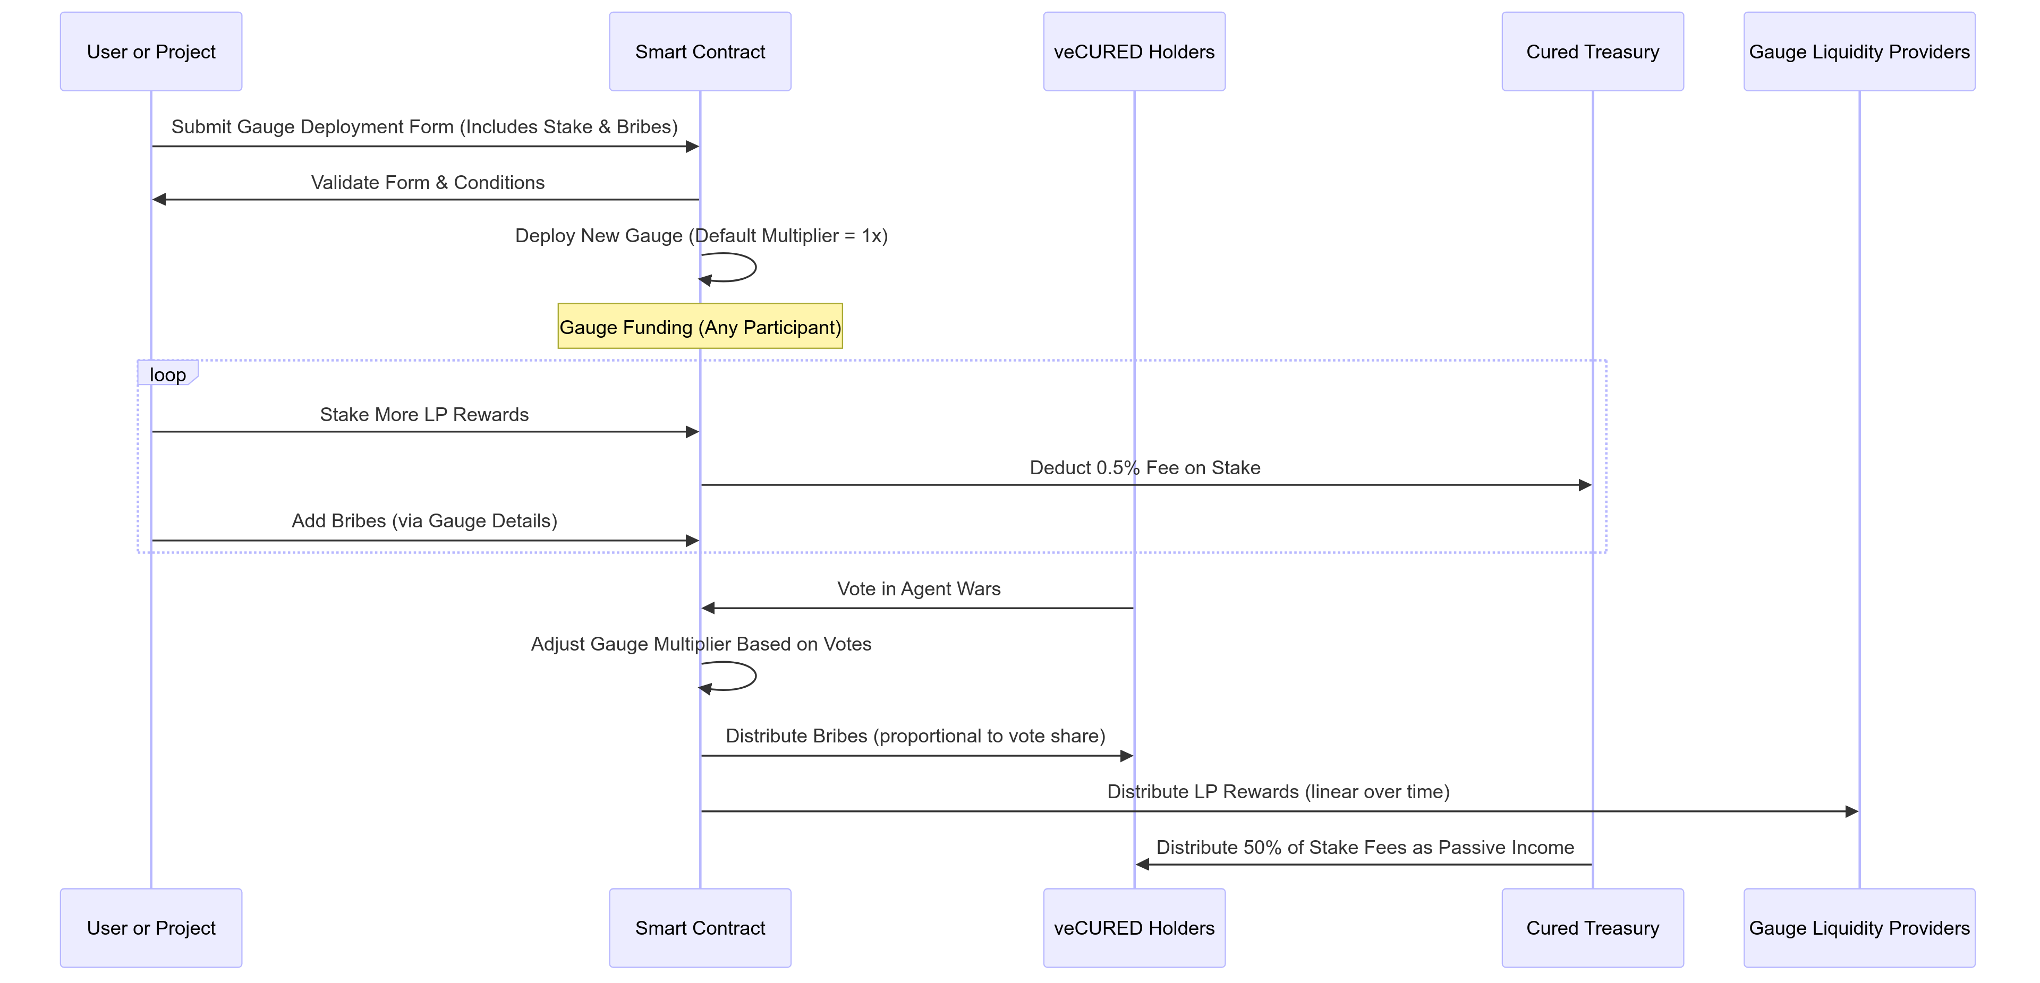Click Stake More LP Rewards message
Image resolution: width=2040 pixels, height=983 pixels.
click(x=424, y=415)
